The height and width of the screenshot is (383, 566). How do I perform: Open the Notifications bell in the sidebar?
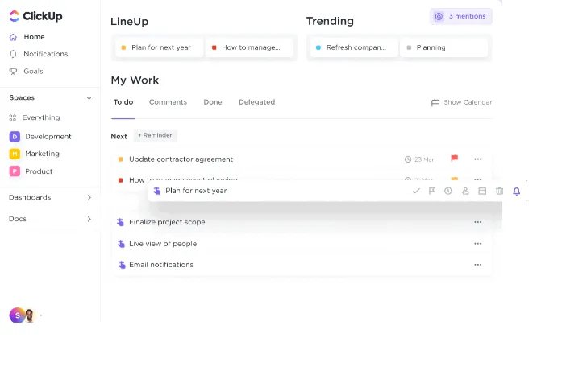click(39, 54)
